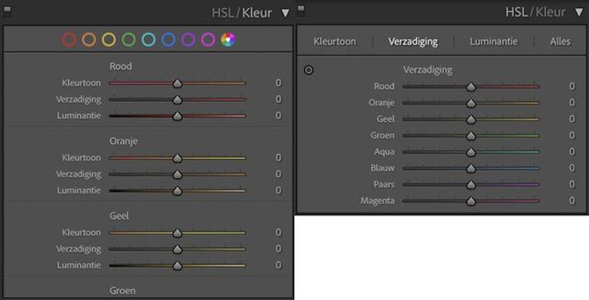Switch to HSL mode in left header
This screenshot has width=589, height=300.
click(223, 13)
